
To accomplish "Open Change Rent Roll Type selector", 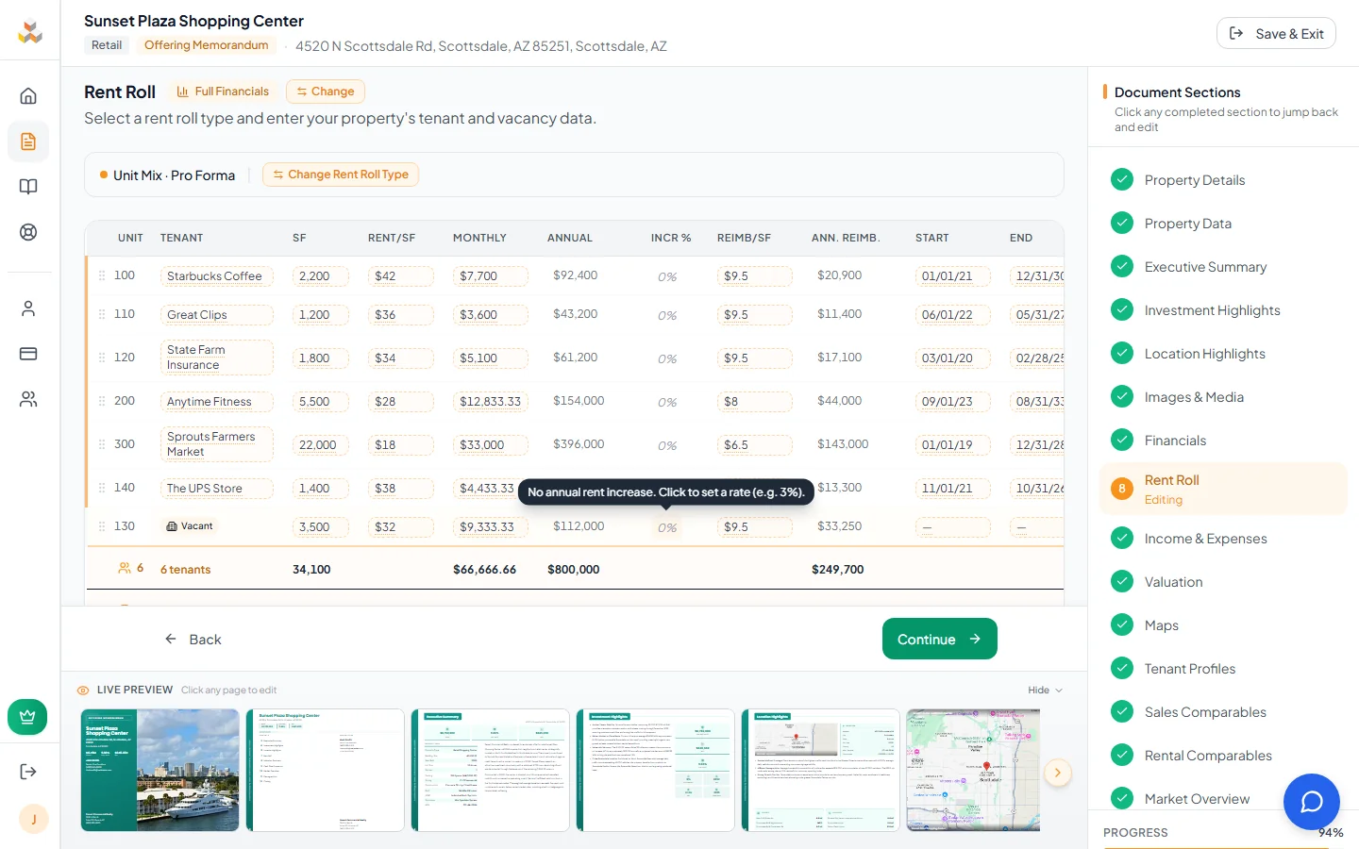I will tap(341, 175).
